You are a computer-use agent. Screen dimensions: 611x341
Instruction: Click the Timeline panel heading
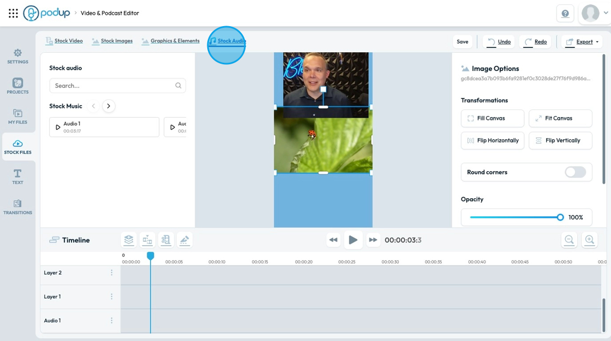click(x=76, y=240)
